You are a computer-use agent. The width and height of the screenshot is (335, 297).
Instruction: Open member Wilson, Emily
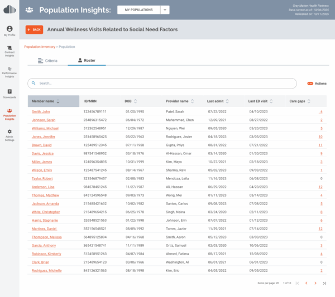pyautogui.click(x=42, y=170)
